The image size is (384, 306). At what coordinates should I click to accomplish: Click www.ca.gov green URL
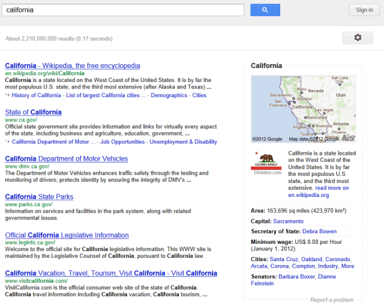click(x=21, y=120)
